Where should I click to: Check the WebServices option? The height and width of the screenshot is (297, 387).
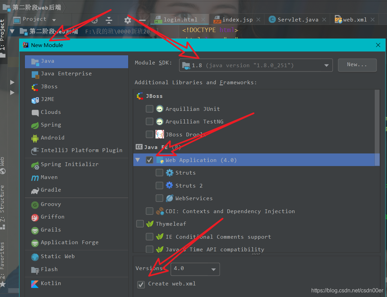(160, 198)
